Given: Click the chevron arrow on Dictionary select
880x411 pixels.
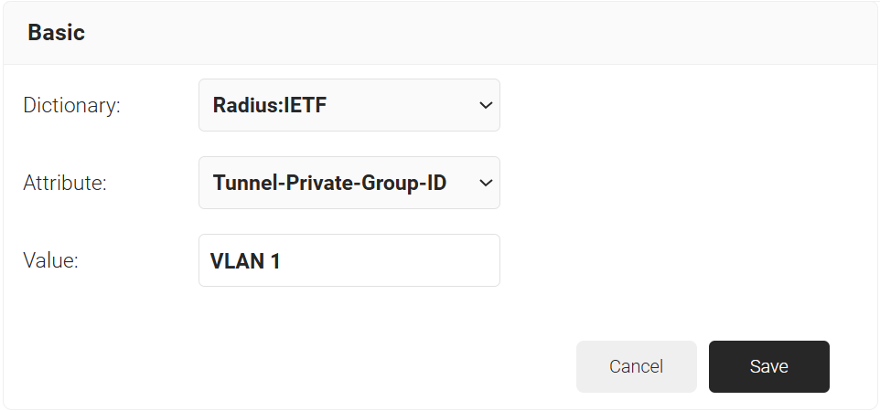Looking at the screenshot, I should 485,105.
